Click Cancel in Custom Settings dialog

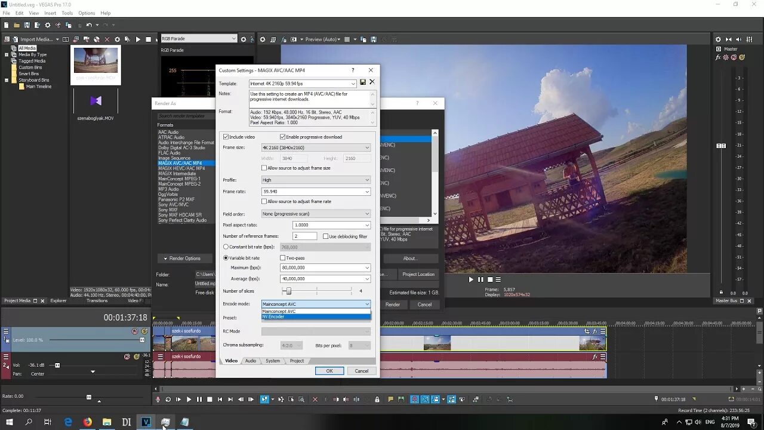click(362, 371)
